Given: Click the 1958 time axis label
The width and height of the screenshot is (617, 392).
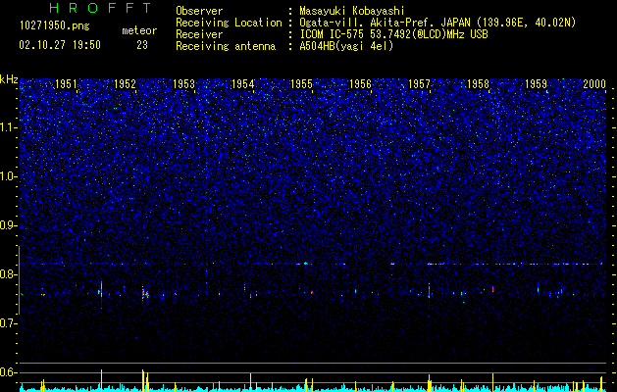Looking at the screenshot, I should pyautogui.click(x=478, y=84).
